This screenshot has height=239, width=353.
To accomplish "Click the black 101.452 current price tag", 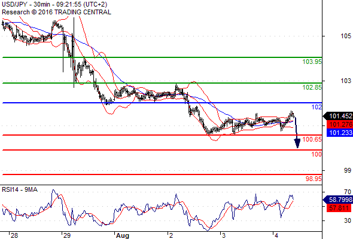I will point(338,116).
